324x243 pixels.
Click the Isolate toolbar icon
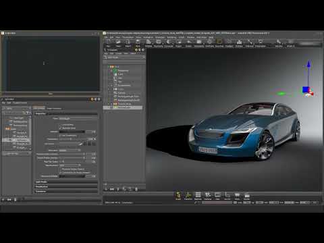pos(188,43)
